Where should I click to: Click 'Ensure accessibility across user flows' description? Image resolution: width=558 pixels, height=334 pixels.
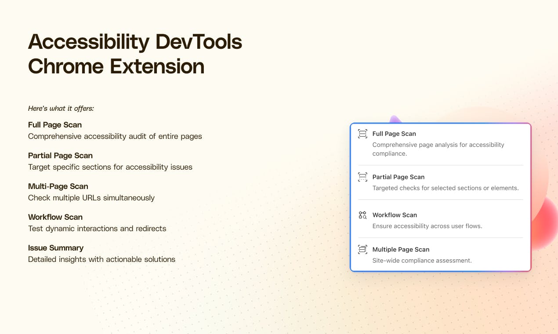tap(428, 226)
